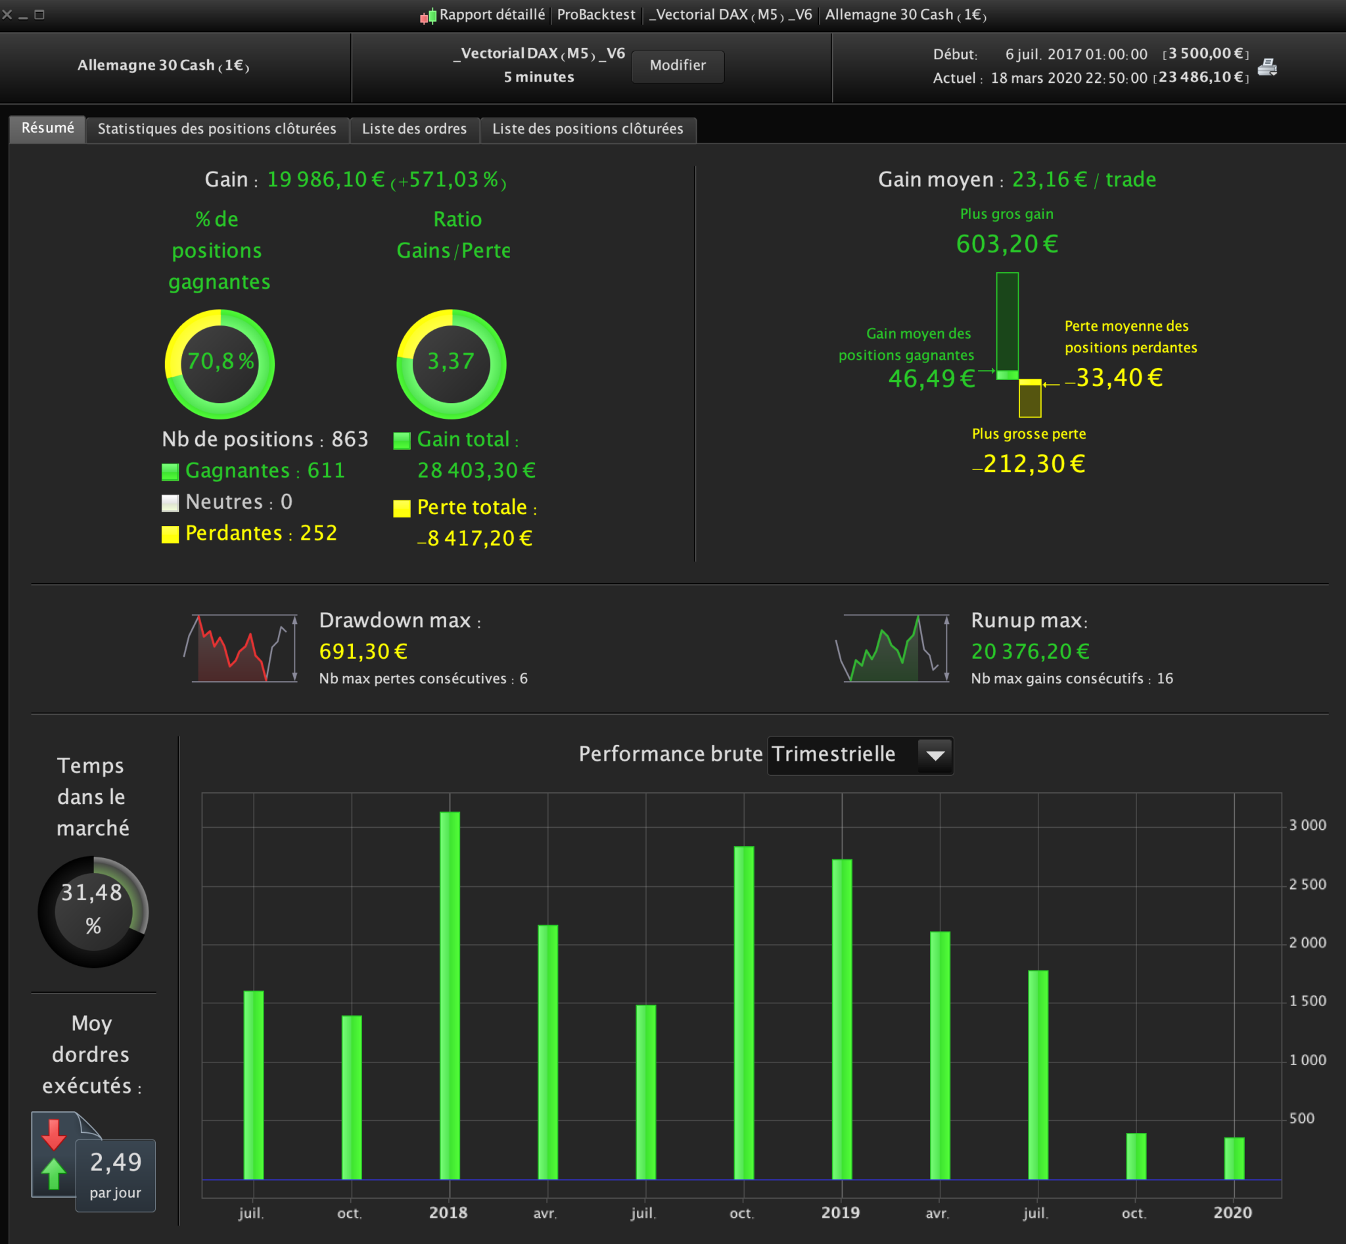
Task: Open the Liste des positions clôturées tab
Action: (587, 130)
